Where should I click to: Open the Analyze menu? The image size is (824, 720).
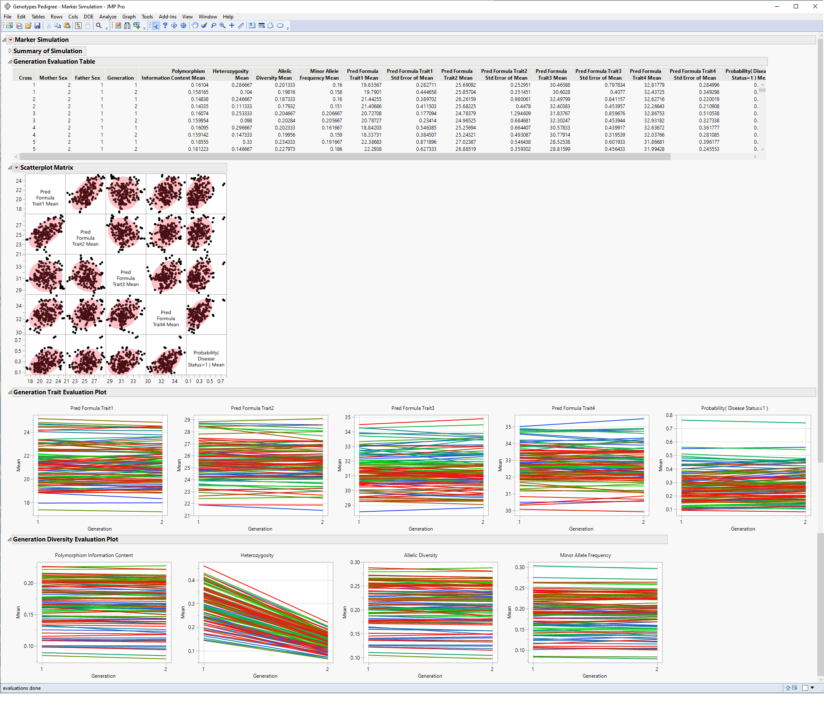pos(108,17)
